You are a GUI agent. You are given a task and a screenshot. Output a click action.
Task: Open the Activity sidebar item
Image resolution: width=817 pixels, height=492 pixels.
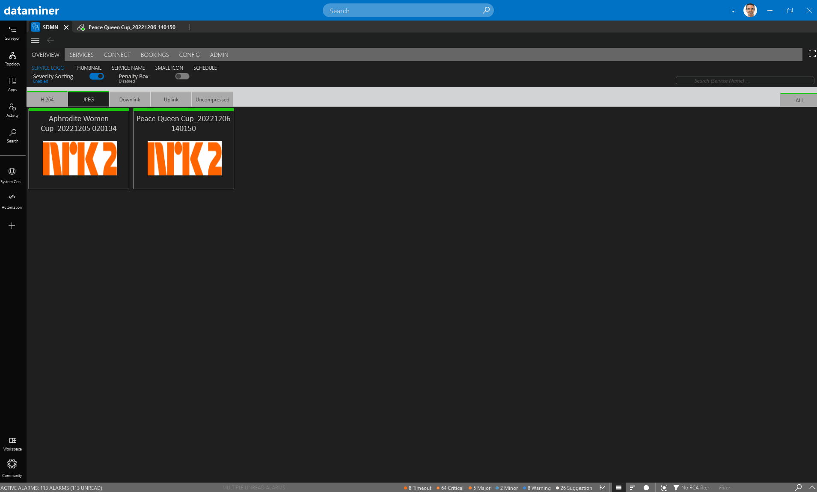12,110
